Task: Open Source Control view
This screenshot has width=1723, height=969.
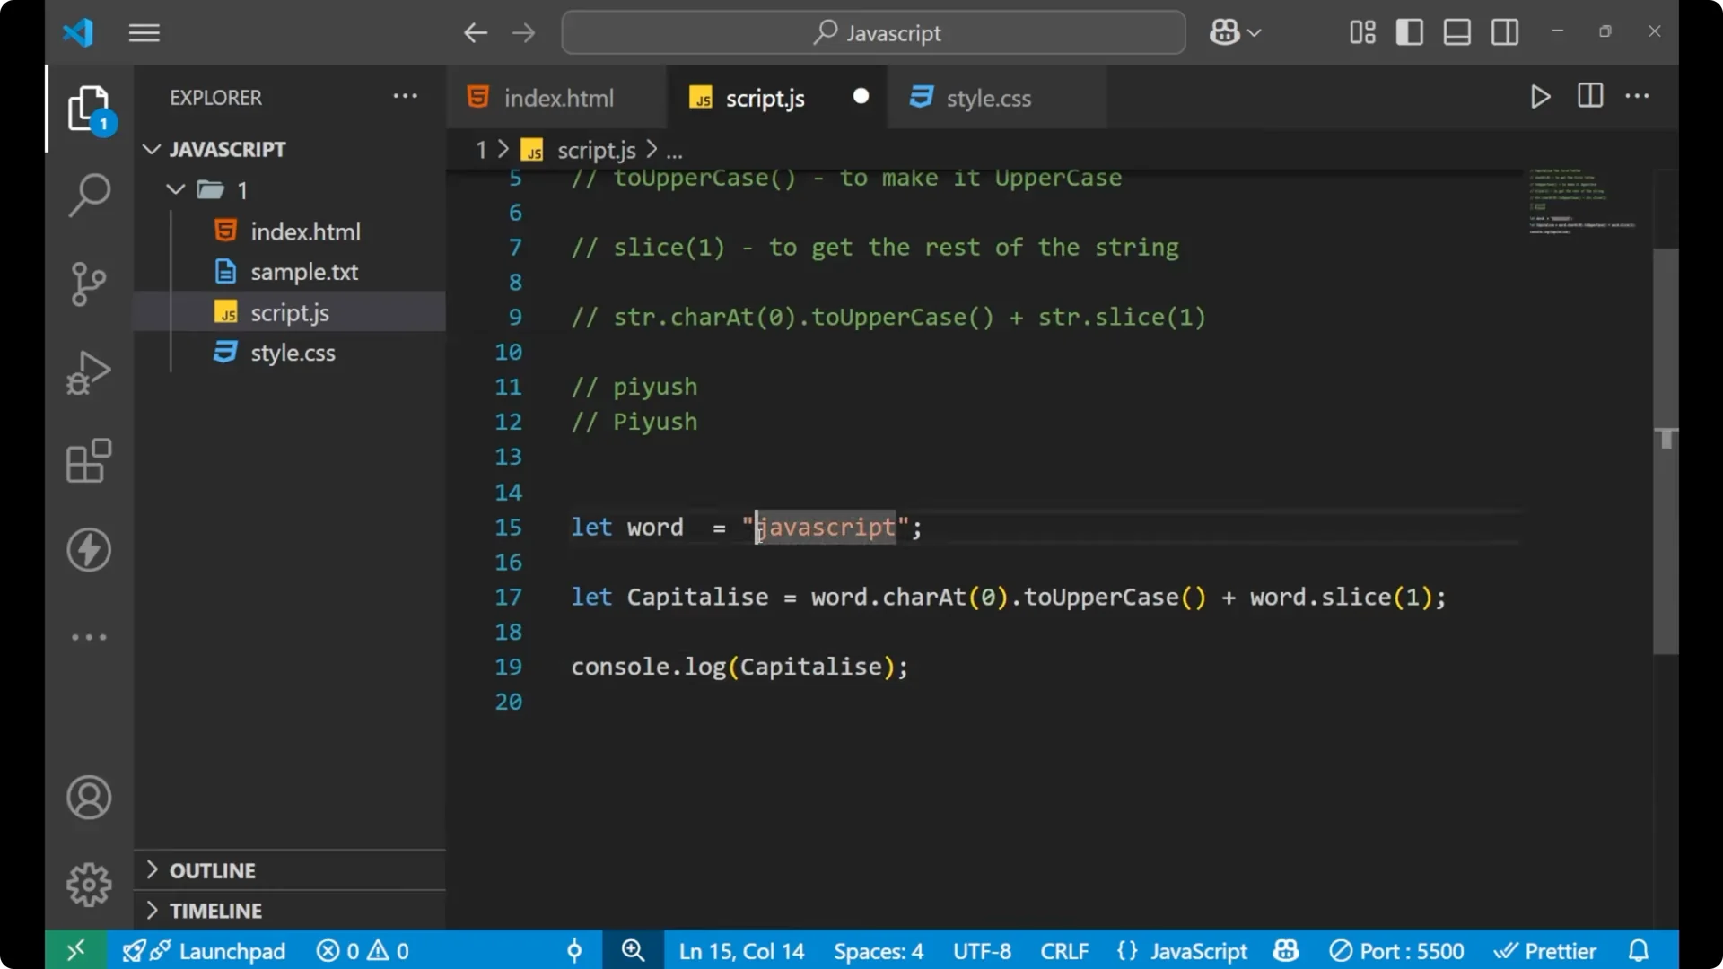Action: click(88, 284)
